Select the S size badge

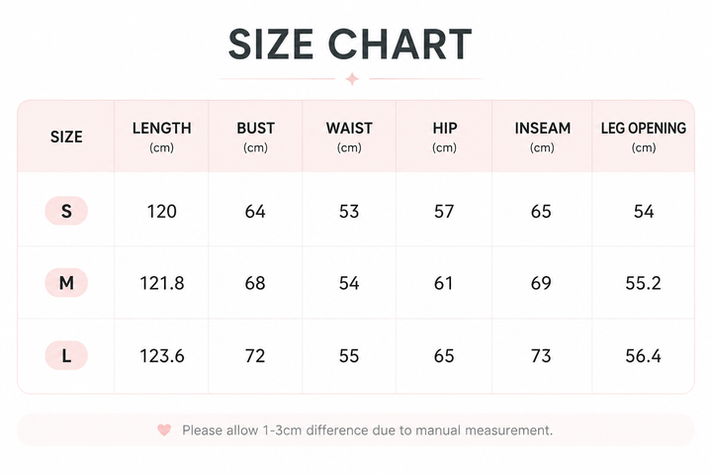point(66,211)
